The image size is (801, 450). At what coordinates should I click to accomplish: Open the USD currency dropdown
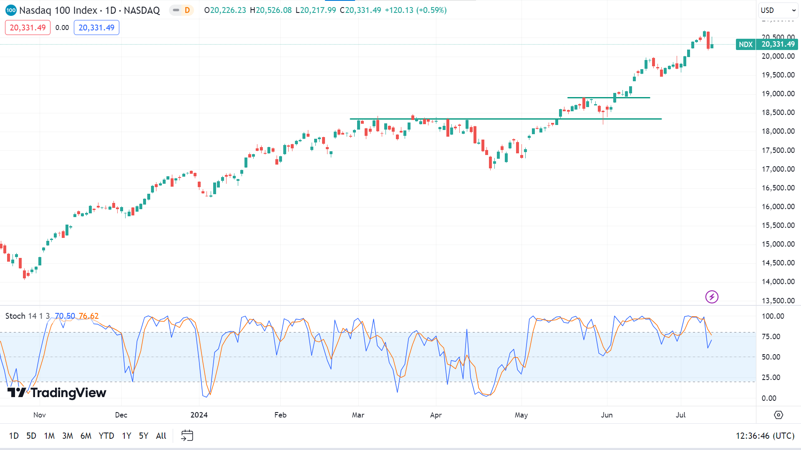click(778, 10)
